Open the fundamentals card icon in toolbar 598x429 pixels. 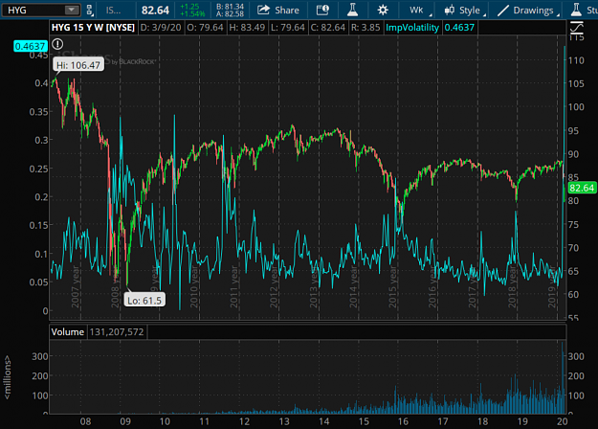(322, 11)
